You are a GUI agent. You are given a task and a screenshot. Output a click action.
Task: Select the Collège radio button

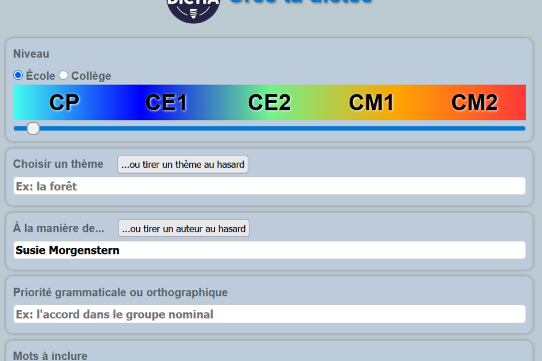pyautogui.click(x=64, y=75)
